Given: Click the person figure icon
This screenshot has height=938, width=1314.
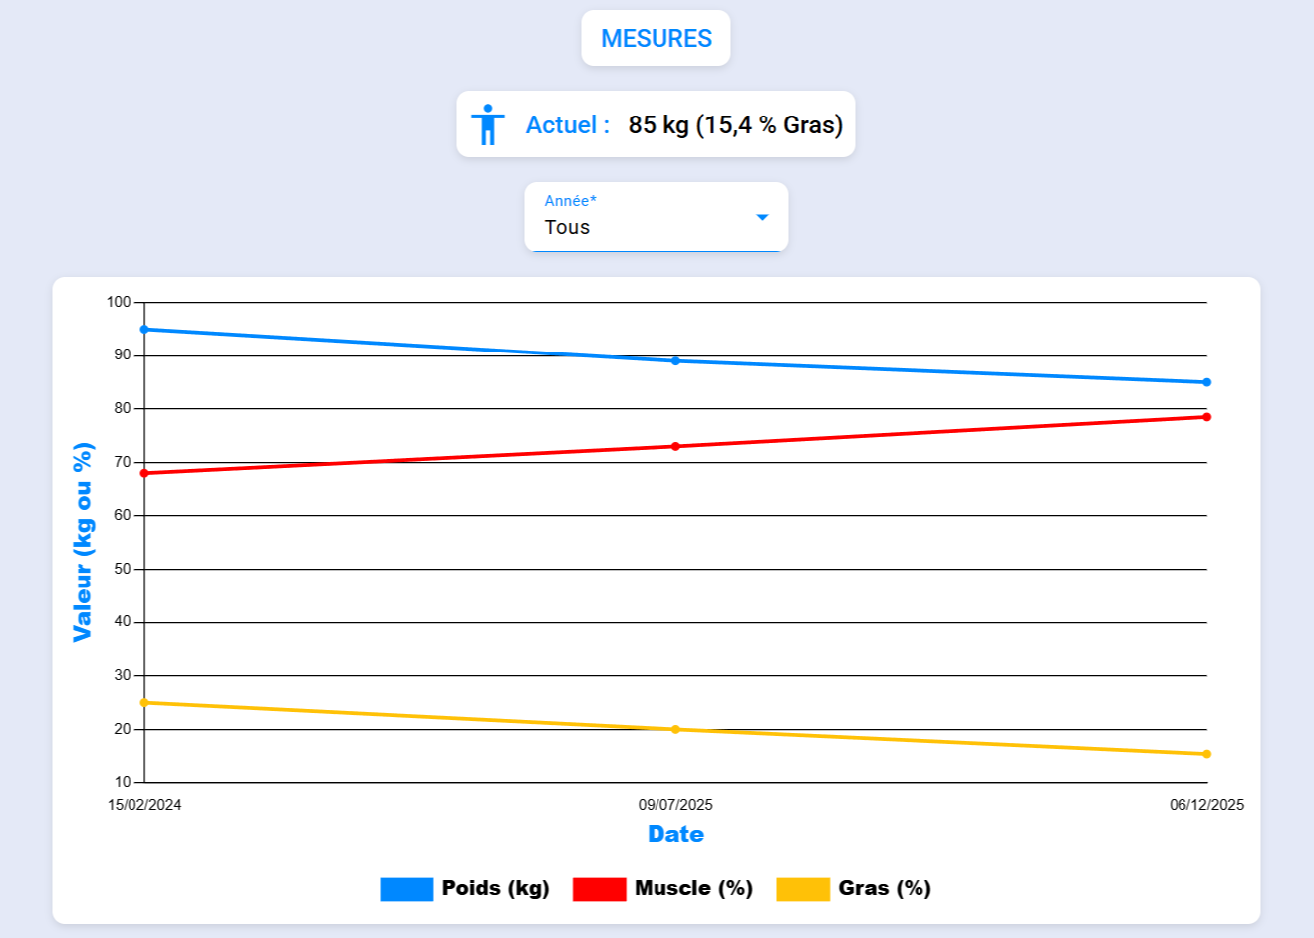Looking at the screenshot, I should [488, 124].
